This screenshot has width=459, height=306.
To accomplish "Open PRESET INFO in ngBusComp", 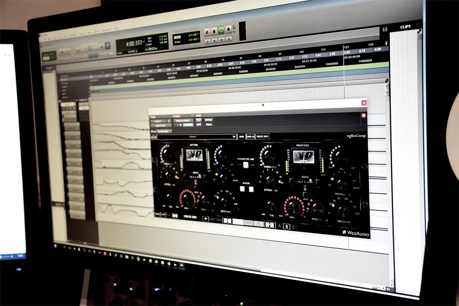I will tap(262, 136).
